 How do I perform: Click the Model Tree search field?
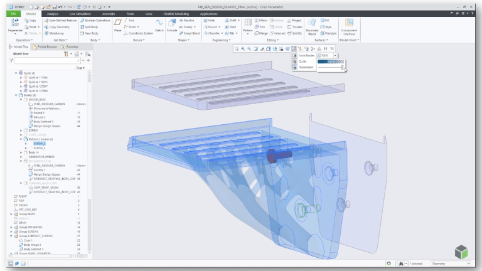click(44, 60)
